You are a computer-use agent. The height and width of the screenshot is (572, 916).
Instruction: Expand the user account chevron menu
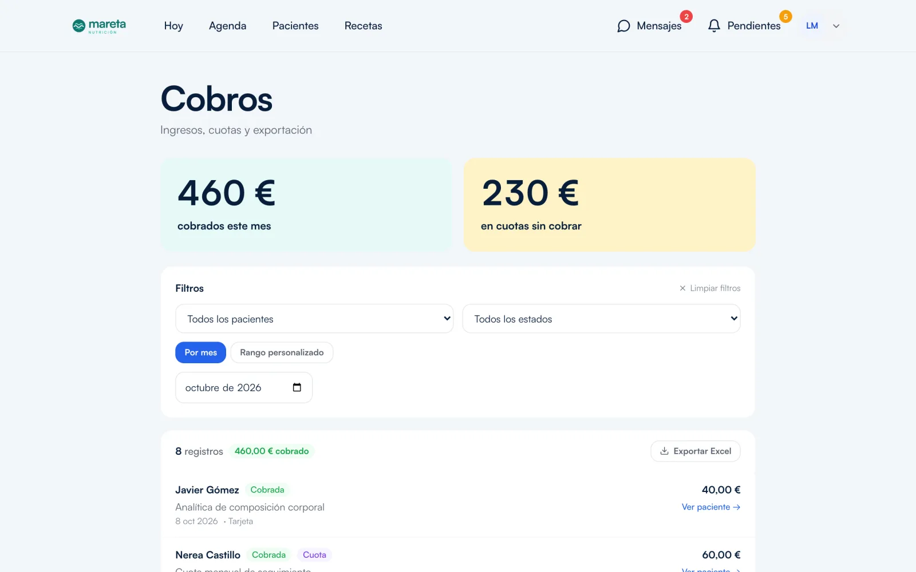(836, 26)
